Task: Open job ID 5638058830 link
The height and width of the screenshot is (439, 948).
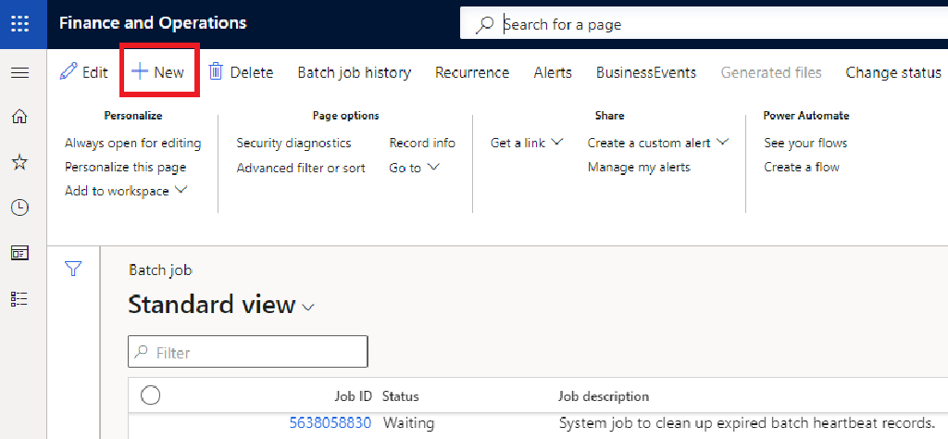Action: 331,423
